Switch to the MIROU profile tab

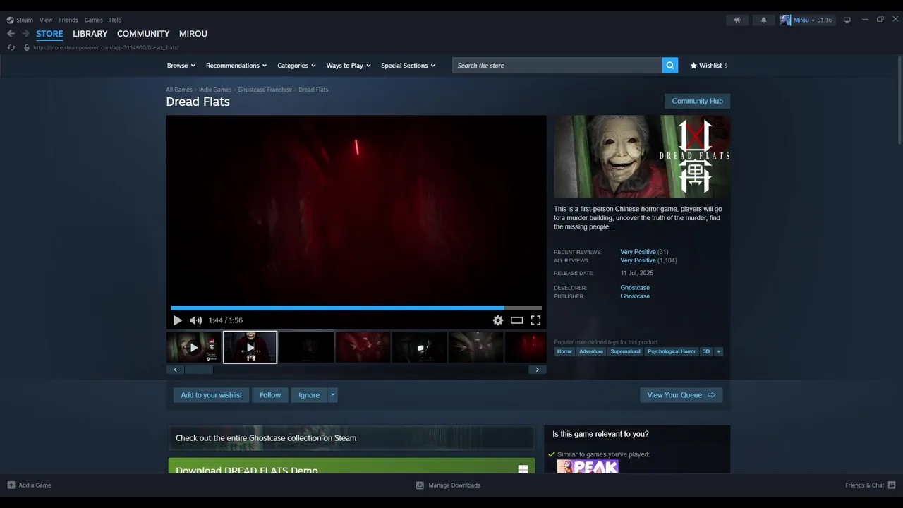193,34
